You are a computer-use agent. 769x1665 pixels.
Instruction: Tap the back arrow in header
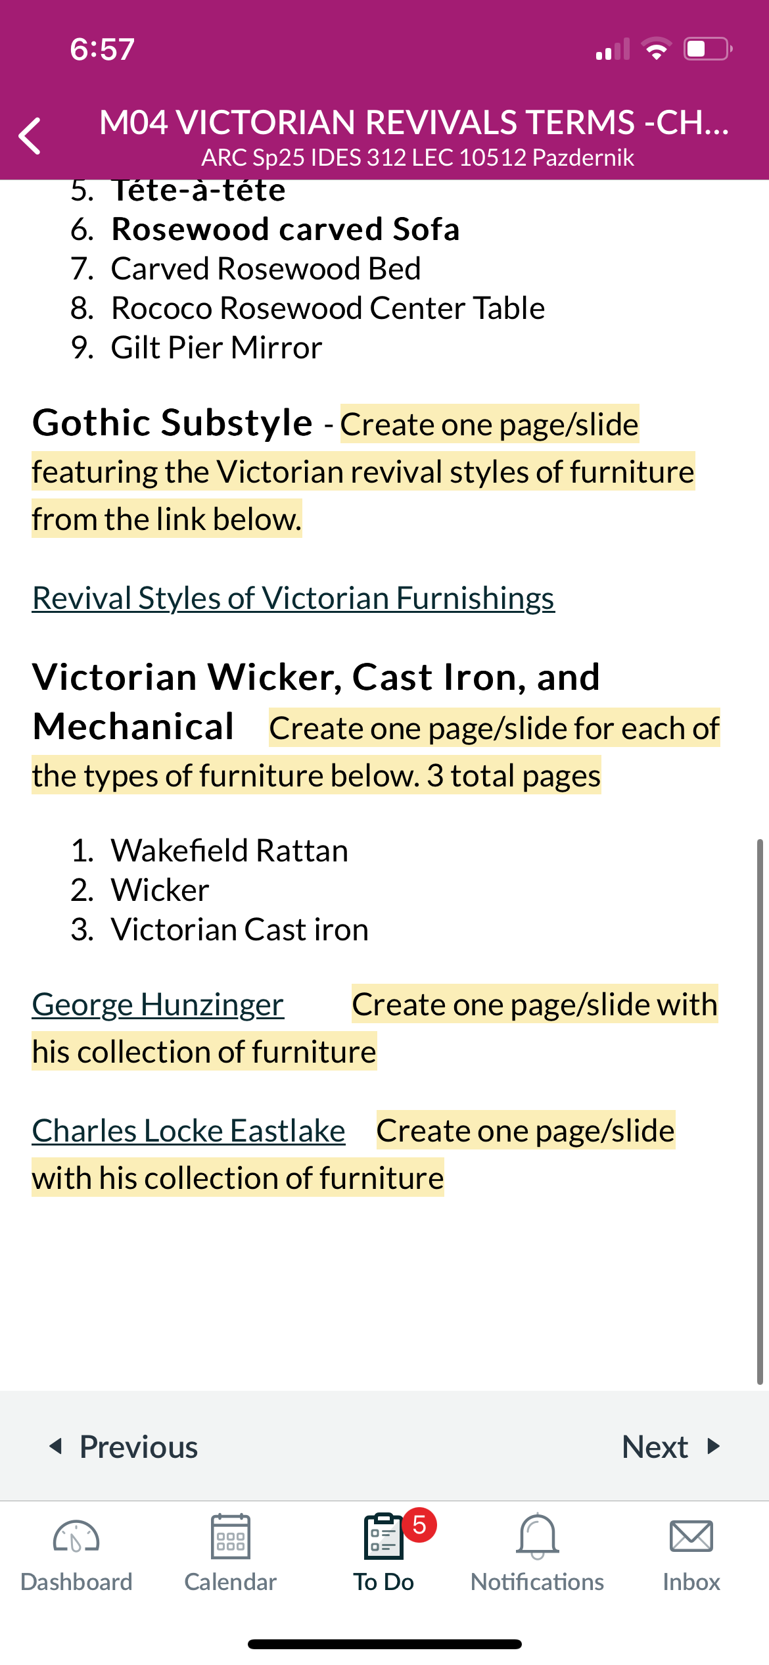(x=30, y=136)
